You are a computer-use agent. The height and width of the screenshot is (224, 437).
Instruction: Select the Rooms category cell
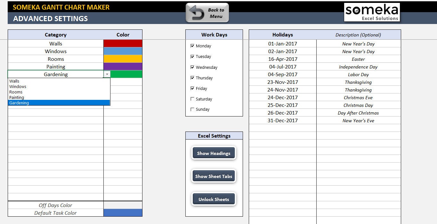tap(56, 59)
